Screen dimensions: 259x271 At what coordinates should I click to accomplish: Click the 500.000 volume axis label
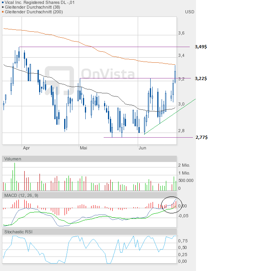tap(186, 180)
